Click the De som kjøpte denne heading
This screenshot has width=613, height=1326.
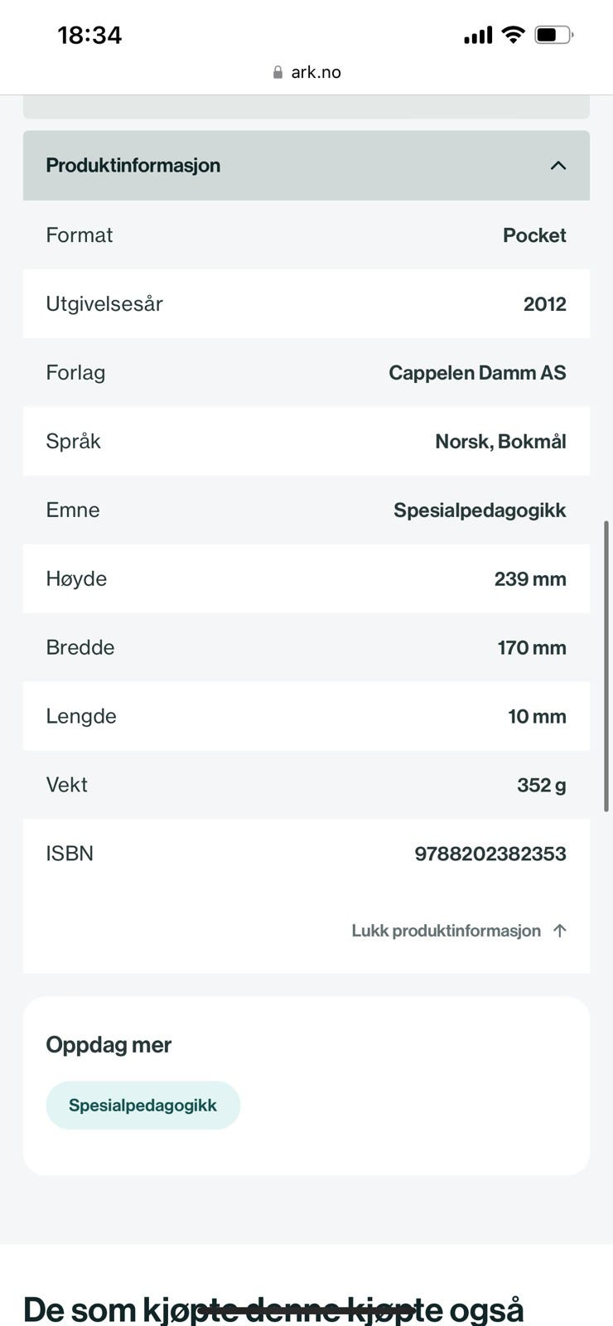(x=273, y=1309)
